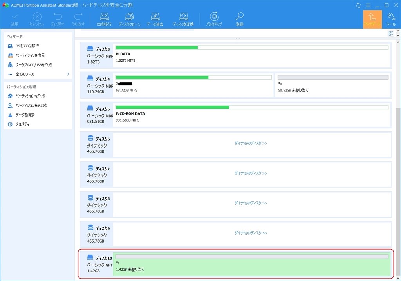Select the ディスク10 GPT disk header
Screen dimensions: 401x281
97,265
